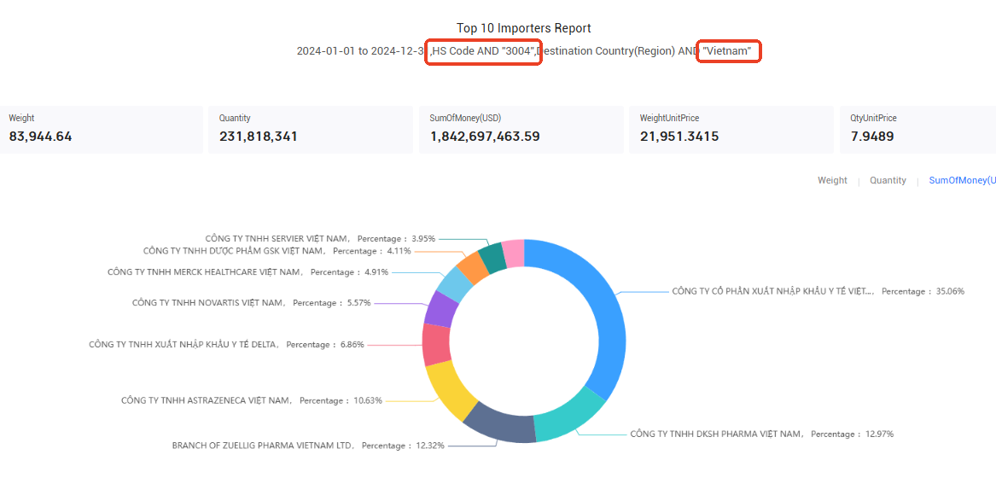The height and width of the screenshot is (478, 996).
Task: Click the purple Novartis donut segment
Action: 440,308
